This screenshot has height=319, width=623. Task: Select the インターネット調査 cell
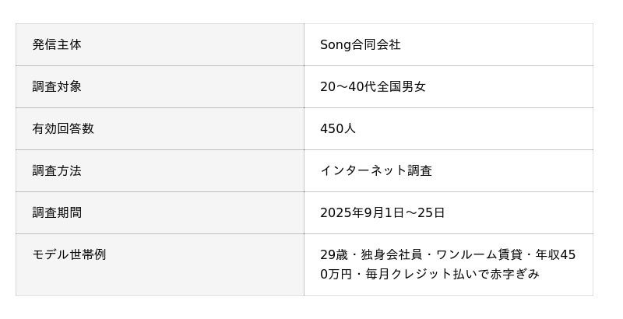click(376, 171)
